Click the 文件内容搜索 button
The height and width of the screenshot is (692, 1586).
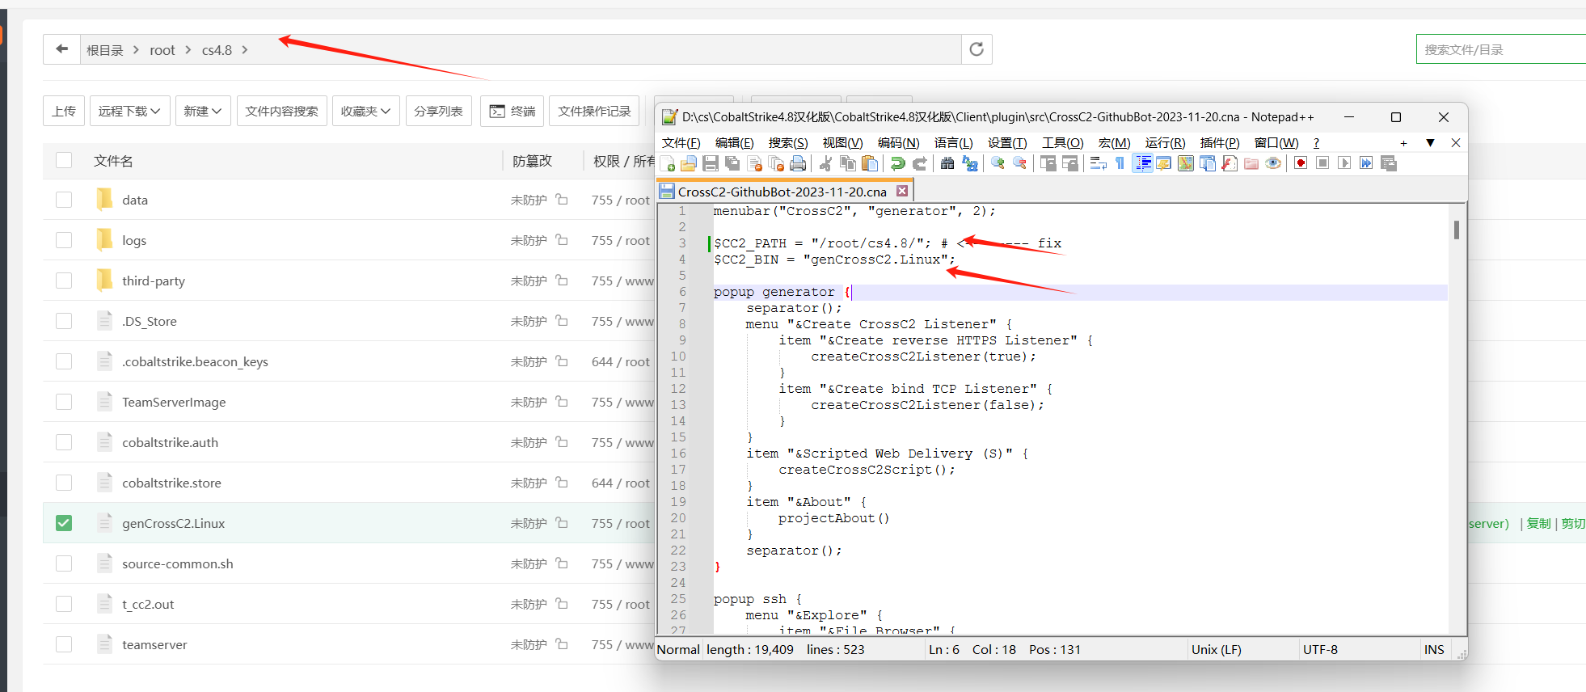click(281, 111)
